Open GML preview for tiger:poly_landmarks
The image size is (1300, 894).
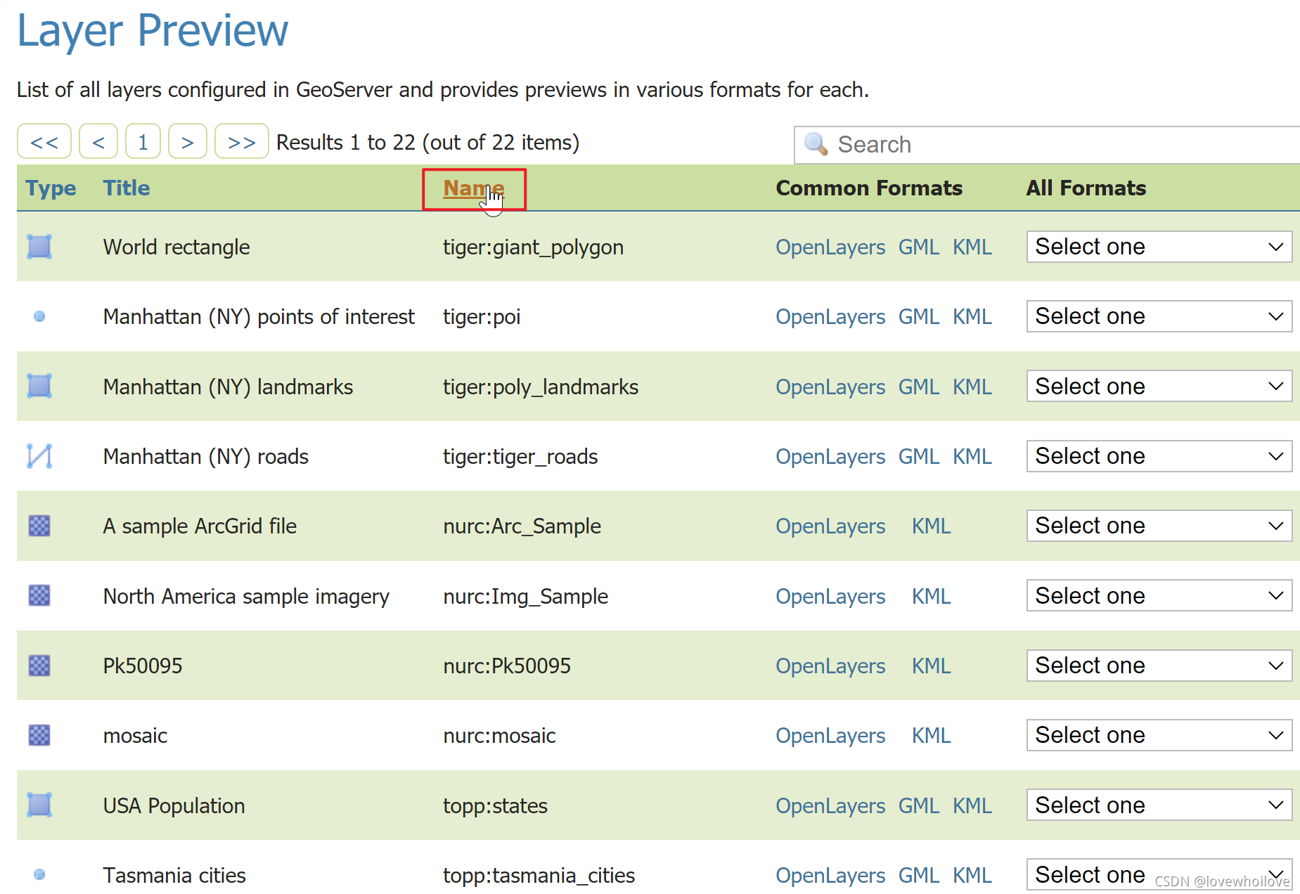coord(919,387)
